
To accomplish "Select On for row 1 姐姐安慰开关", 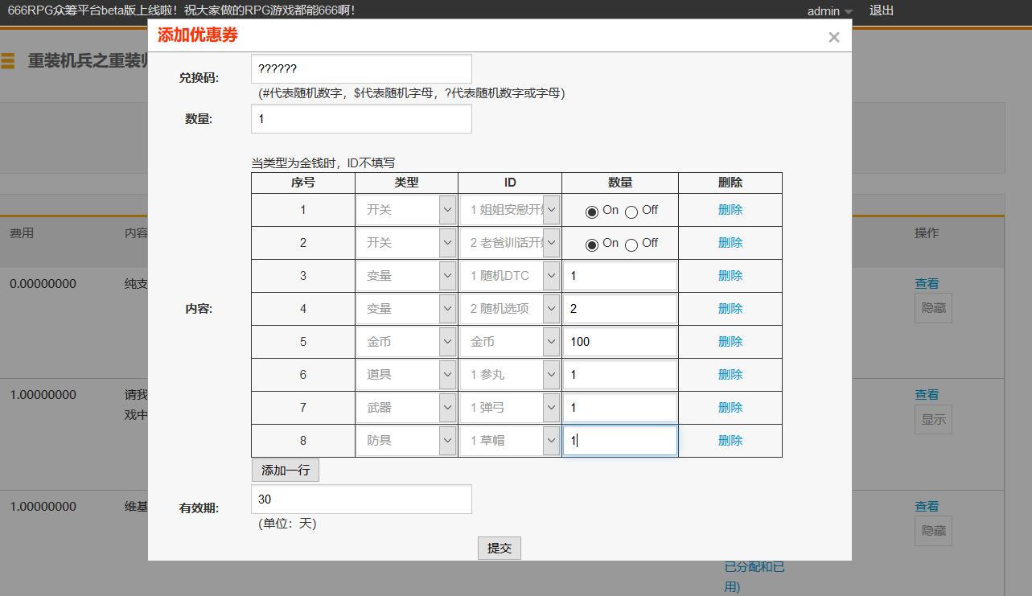I will coord(592,212).
